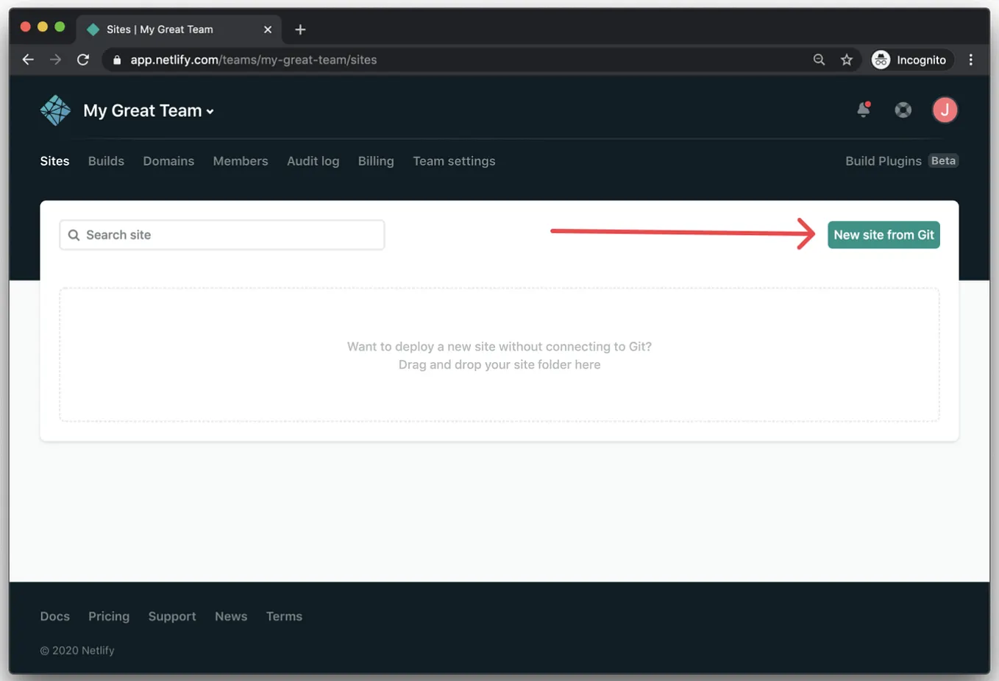Open the News footer link
This screenshot has height=681, width=999.
231,616
